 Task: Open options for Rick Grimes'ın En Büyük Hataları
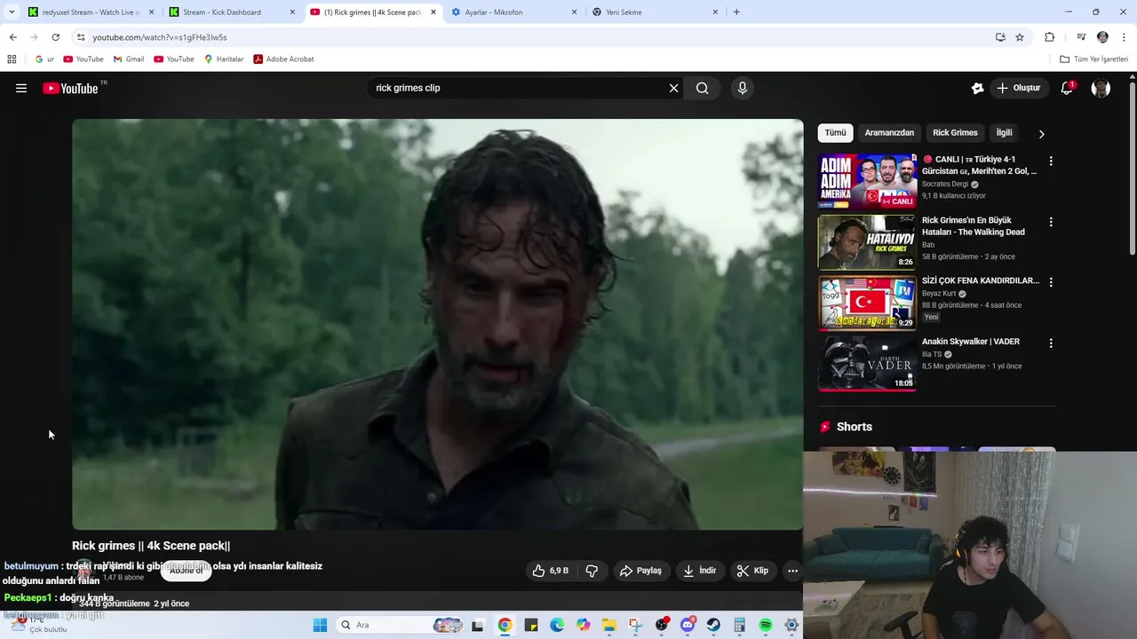click(1051, 222)
